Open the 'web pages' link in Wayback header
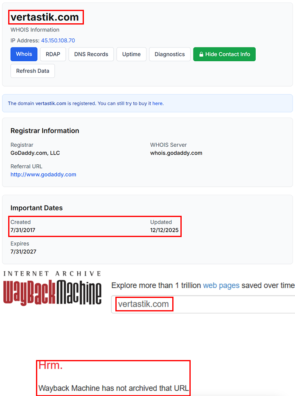This screenshot has width=295, height=396. point(221,285)
